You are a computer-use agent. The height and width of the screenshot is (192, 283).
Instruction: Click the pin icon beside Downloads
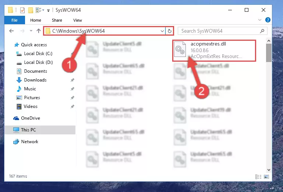point(72,80)
